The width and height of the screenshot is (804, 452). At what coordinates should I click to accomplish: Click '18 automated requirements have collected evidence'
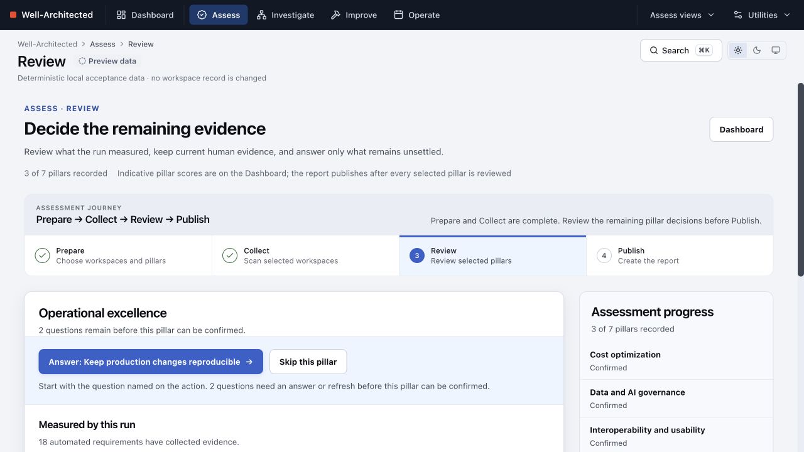pos(139,442)
